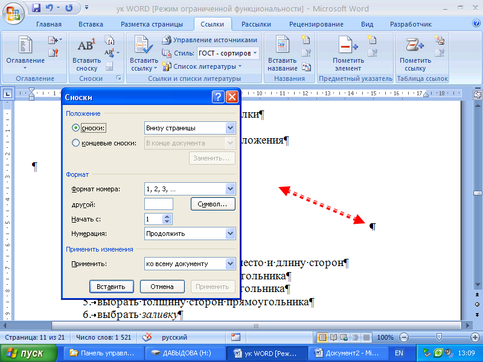This screenshot has width=483, height=362.
Task: Open the Вставка ribbon tab
Action: click(x=91, y=24)
